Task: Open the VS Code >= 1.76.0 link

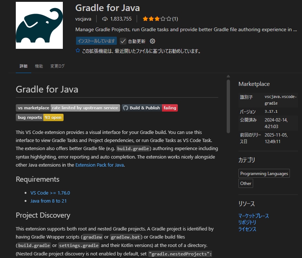Action: click(50, 193)
